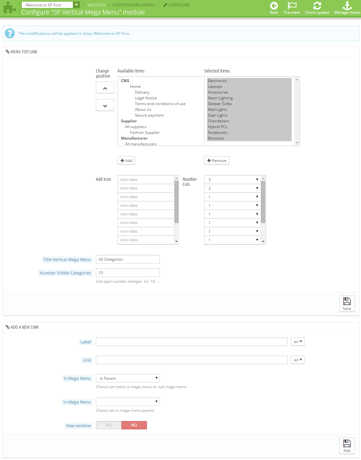Open In Mega Menu dropdown

[x=128, y=402]
